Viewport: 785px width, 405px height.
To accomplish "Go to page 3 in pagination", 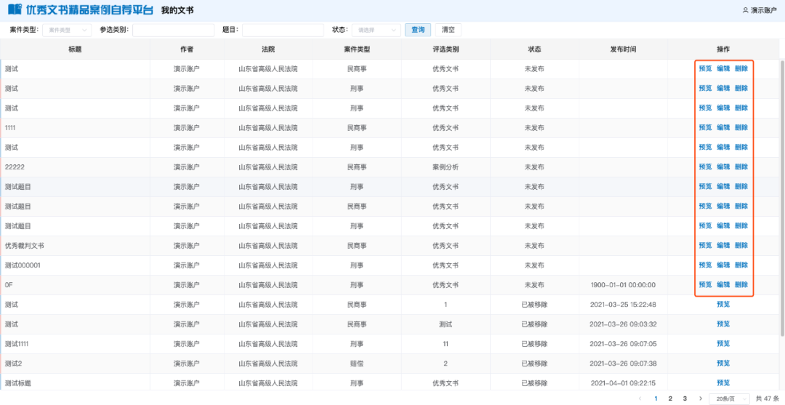I will click(x=685, y=398).
